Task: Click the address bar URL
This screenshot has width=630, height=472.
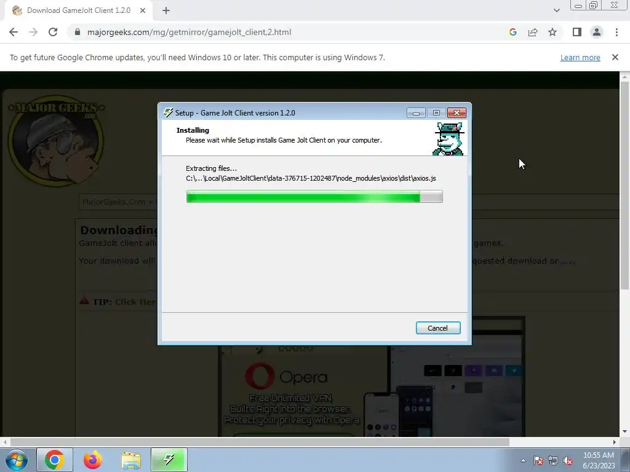Action: pyautogui.click(x=189, y=32)
